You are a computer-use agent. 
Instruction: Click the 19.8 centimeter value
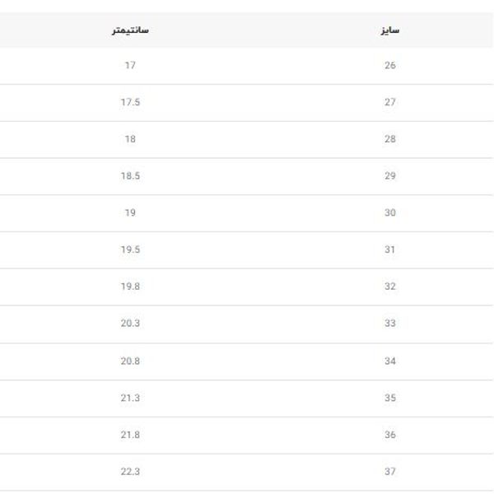(130, 287)
